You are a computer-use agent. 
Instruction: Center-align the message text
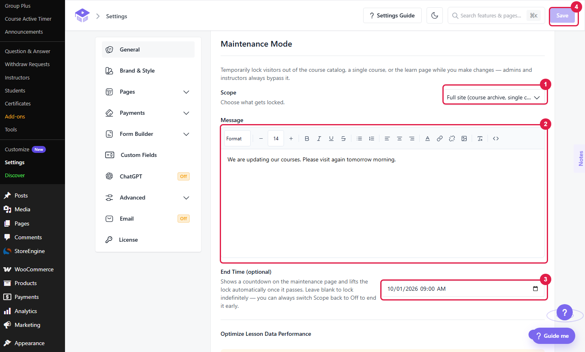click(400, 139)
